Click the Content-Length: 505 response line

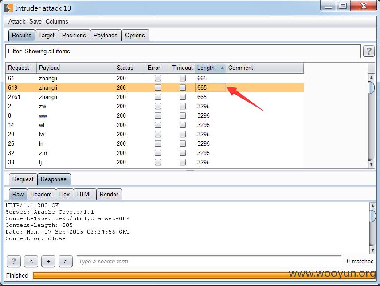[x=39, y=225]
